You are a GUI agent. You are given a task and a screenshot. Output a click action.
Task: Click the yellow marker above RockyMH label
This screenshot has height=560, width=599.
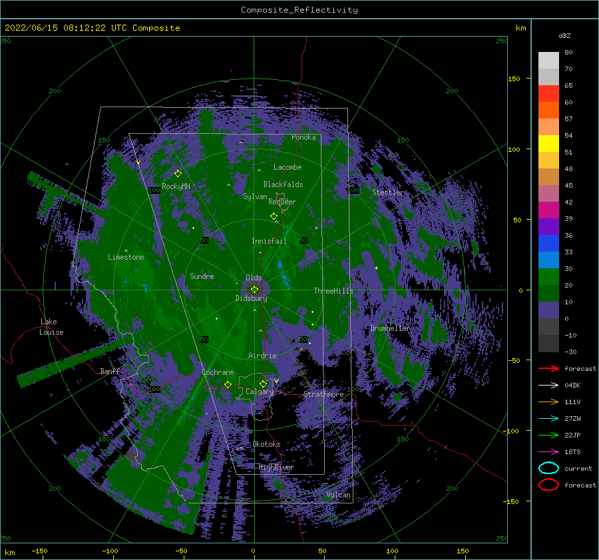click(178, 174)
